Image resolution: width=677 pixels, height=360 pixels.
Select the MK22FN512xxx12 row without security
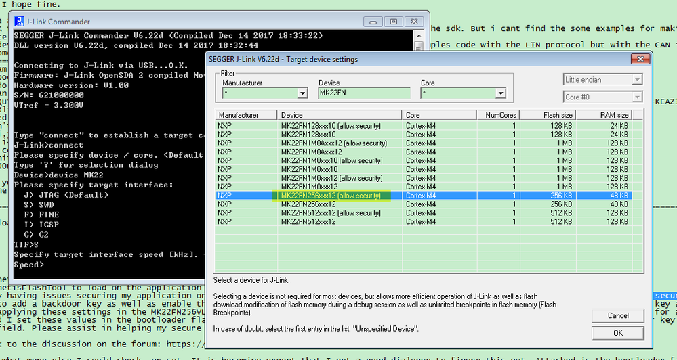point(424,221)
